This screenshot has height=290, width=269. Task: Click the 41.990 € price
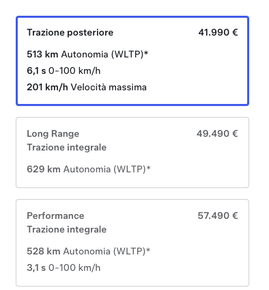coord(218,32)
